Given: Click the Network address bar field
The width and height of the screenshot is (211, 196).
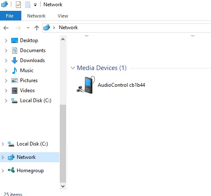Looking at the screenshot, I should pos(127,28).
